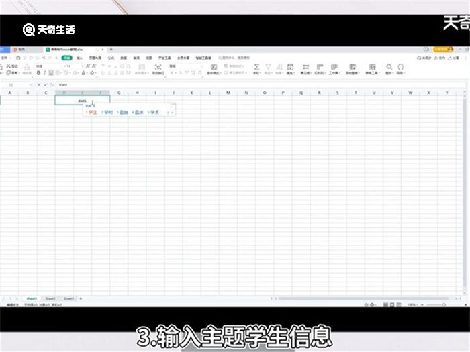Screen dimensions: 470x352
Task: Cancel cell entry with the X icon
Action: pyautogui.click(x=39, y=85)
